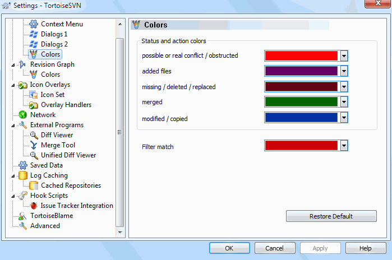
Task: Select the Issue Tracker Integration tree item
Action: [x=77, y=206]
